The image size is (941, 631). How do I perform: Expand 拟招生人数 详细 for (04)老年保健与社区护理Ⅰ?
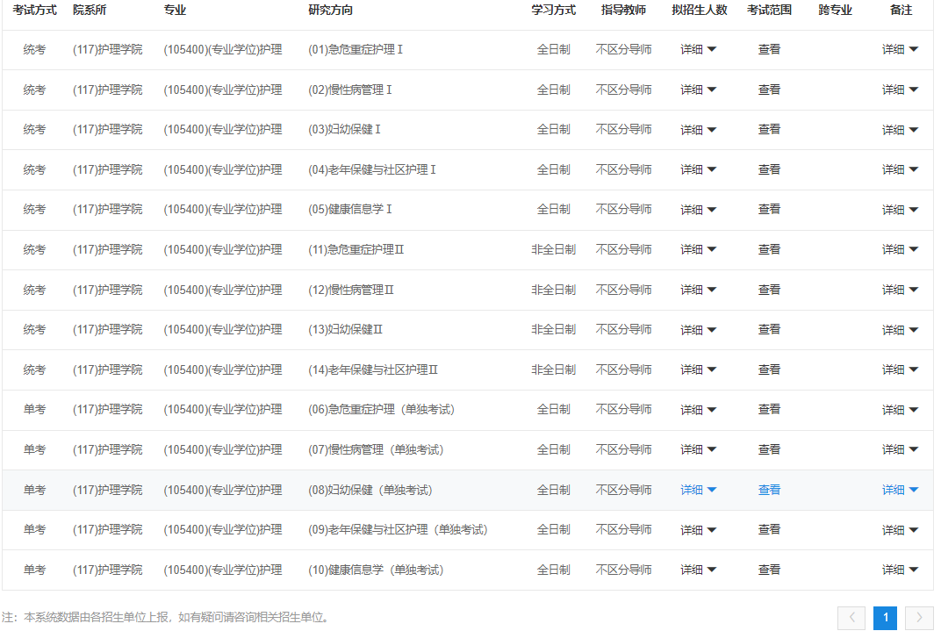698,169
